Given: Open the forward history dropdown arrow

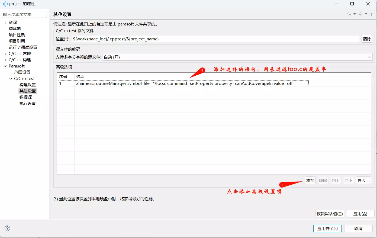Looking at the screenshot, I should (x=366, y=14).
